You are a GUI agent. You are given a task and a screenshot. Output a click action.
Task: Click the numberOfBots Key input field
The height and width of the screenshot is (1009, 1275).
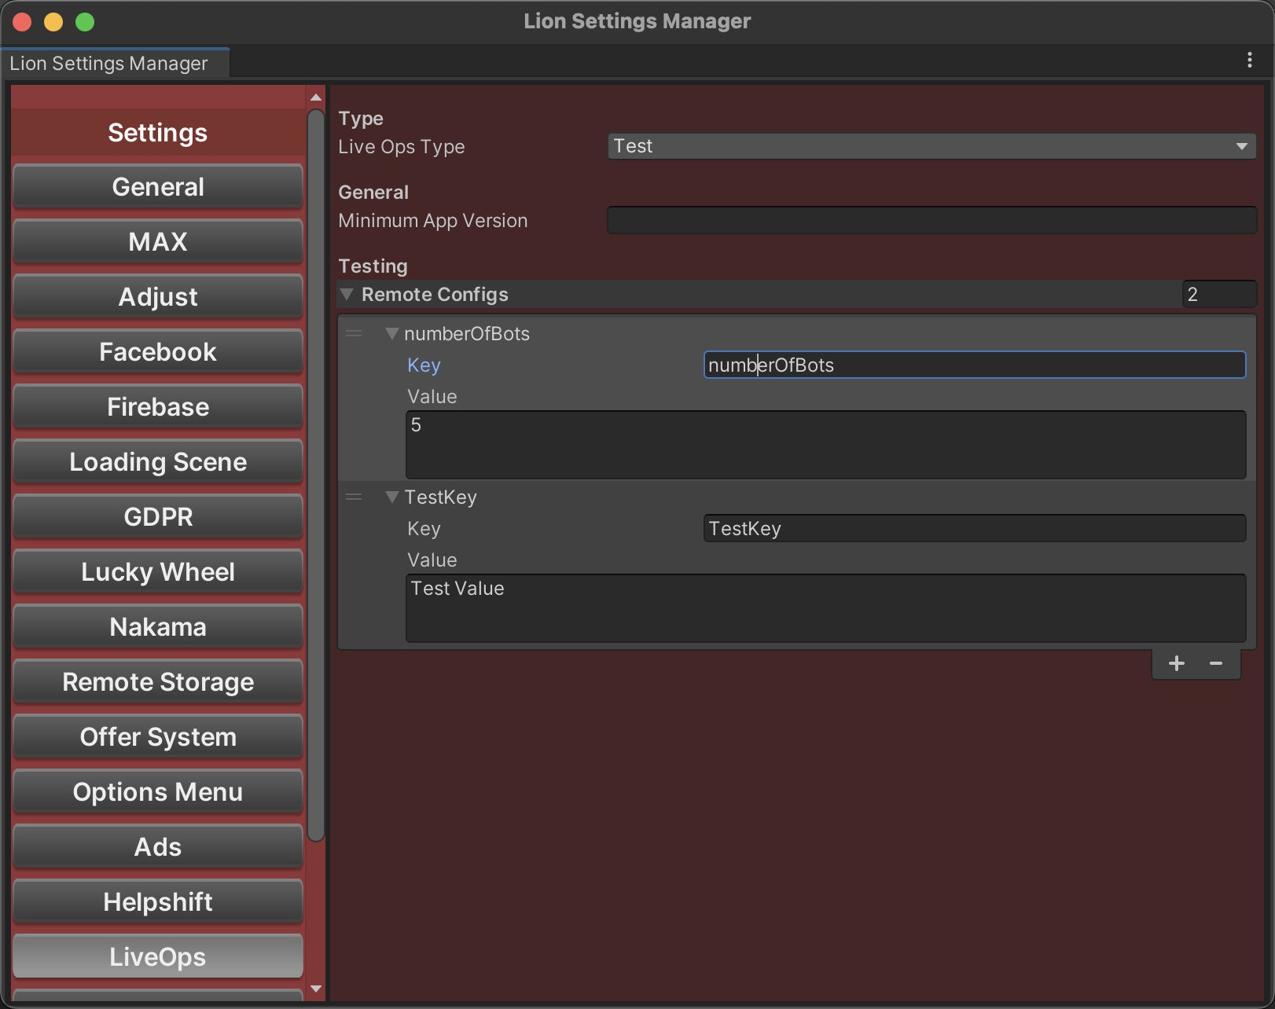tap(975, 365)
